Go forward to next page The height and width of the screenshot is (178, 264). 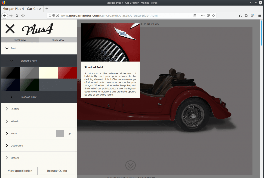(x=11, y=15)
